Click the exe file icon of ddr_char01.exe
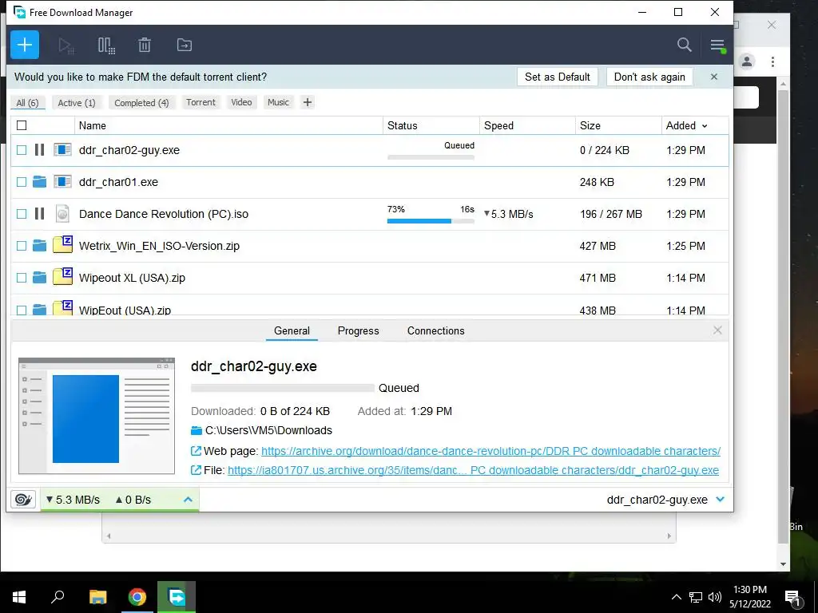 [62, 182]
